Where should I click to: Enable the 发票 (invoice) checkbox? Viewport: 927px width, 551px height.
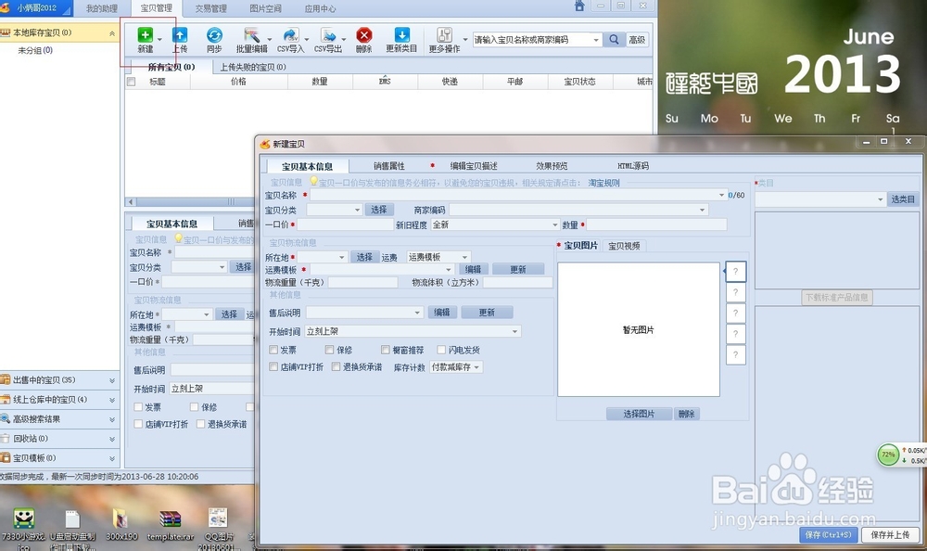[x=273, y=350]
